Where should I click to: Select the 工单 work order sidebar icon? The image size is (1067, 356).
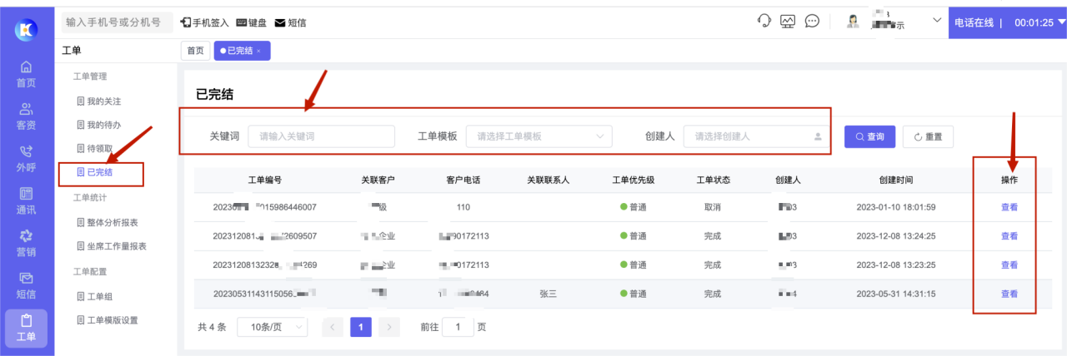(27, 329)
